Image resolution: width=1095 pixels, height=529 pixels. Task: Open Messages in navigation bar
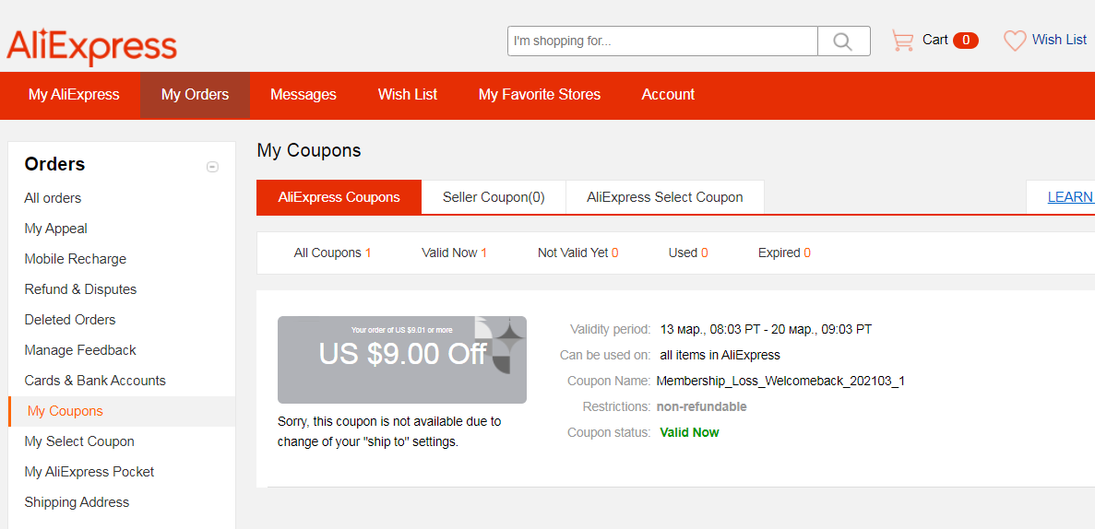(304, 94)
